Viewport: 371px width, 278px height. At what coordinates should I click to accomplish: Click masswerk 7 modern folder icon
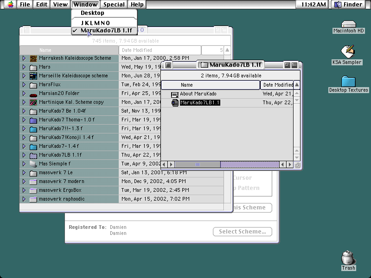pyautogui.click(x=33, y=182)
